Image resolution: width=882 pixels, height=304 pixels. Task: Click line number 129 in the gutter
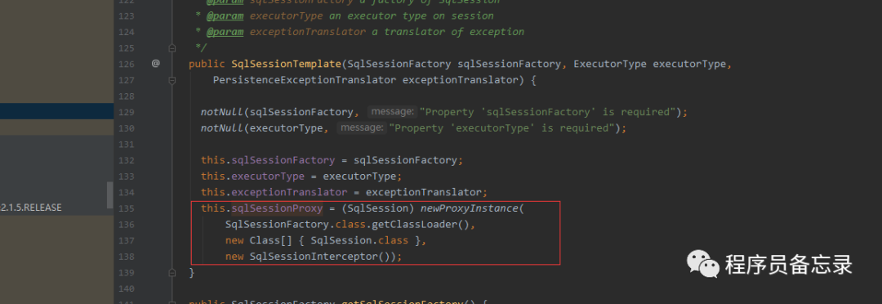coord(127,112)
